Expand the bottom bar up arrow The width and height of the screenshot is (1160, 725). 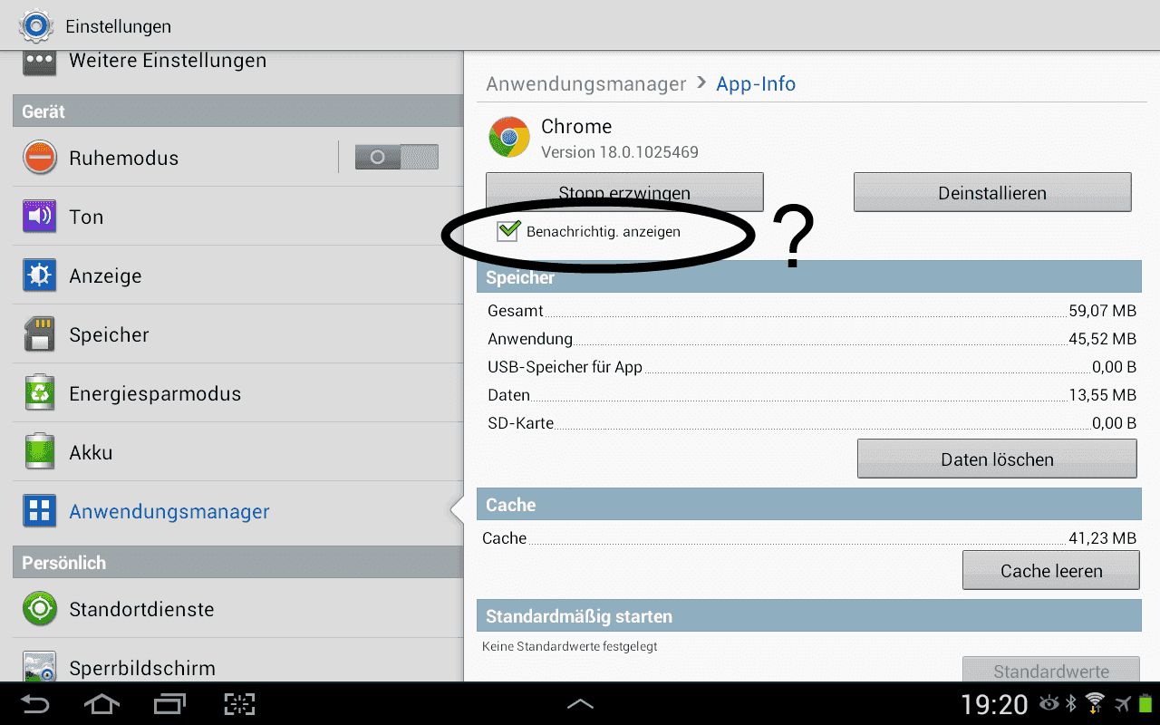coord(580,703)
